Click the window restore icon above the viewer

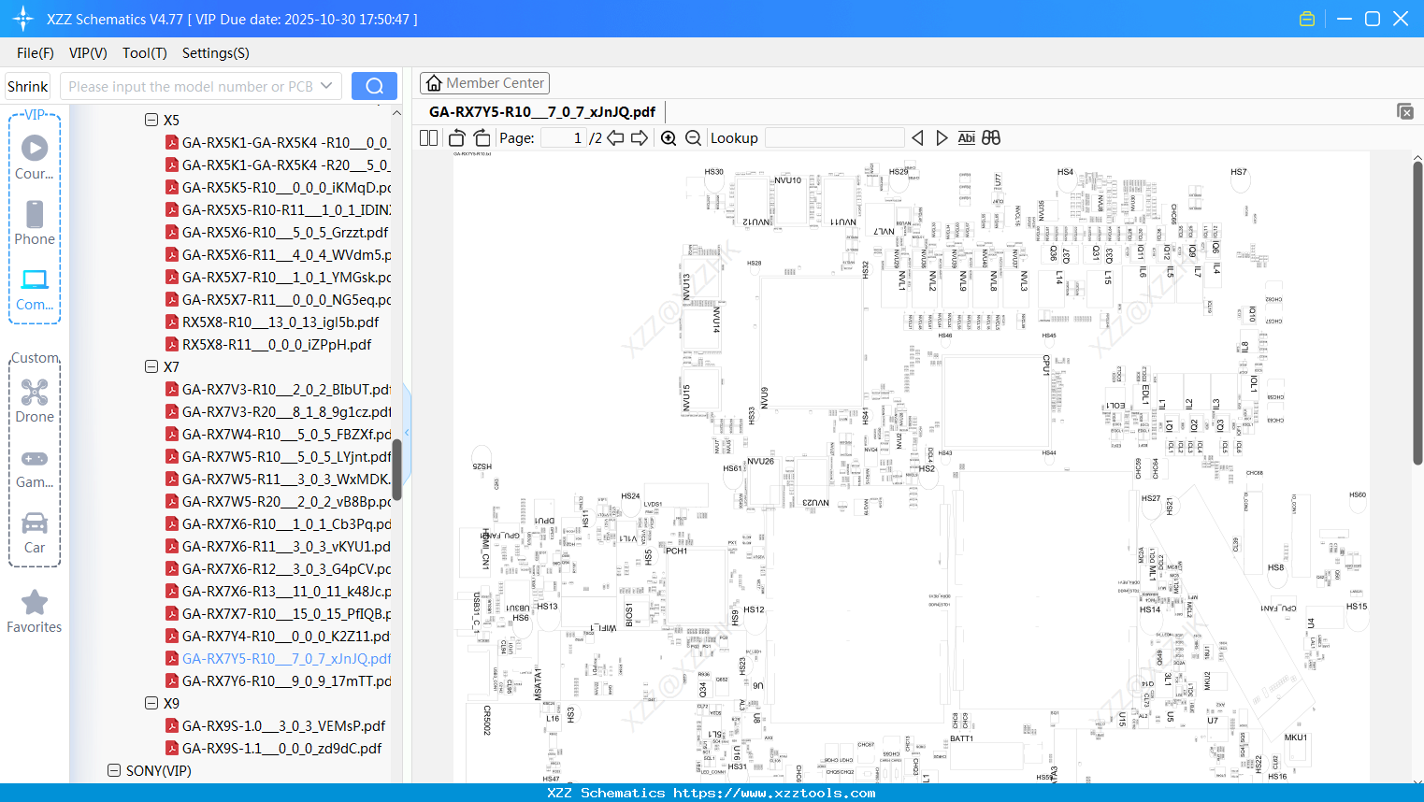coord(1405,111)
